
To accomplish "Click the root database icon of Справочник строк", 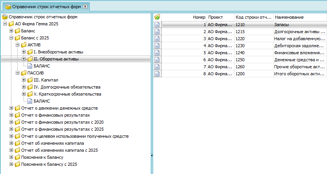I will 5,17.
